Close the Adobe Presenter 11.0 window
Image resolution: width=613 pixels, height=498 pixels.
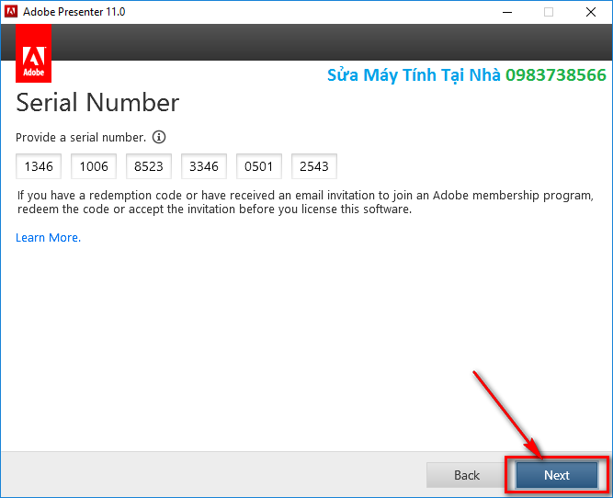tap(591, 12)
